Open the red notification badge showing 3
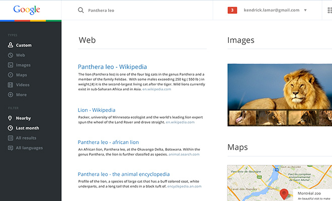 tap(232, 10)
